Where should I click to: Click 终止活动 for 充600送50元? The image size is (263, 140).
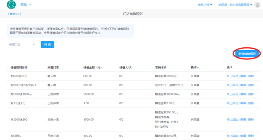pyautogui.click(x=232, y=76)
